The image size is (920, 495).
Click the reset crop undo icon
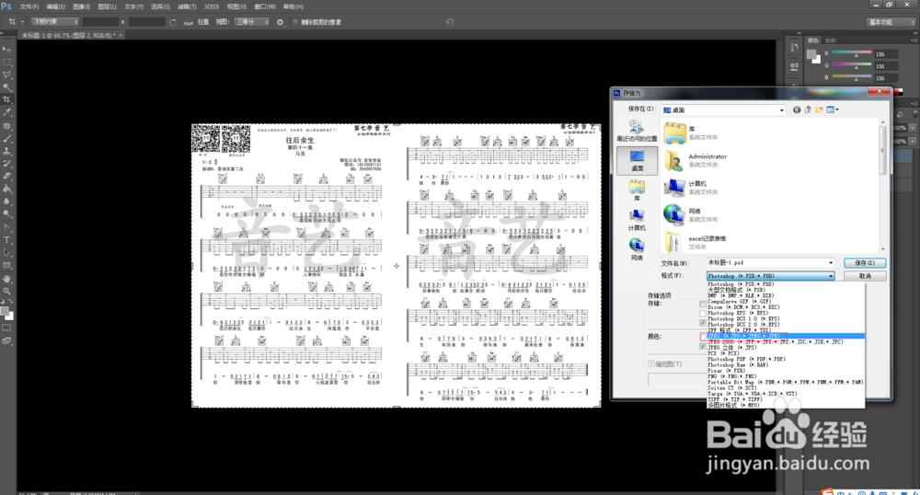click(450, 22)
